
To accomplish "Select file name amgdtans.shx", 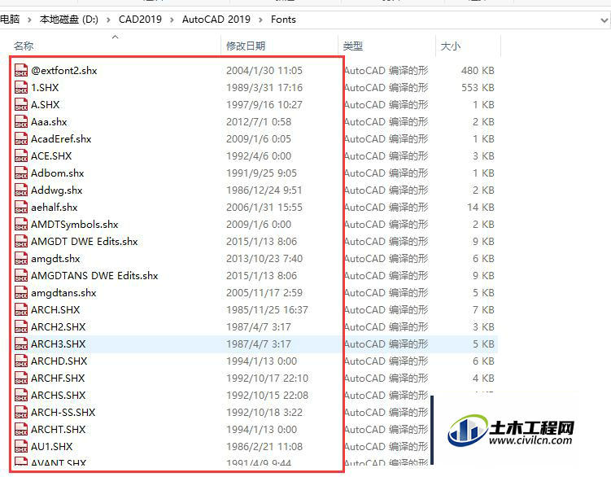I will (x=63, y=293).
